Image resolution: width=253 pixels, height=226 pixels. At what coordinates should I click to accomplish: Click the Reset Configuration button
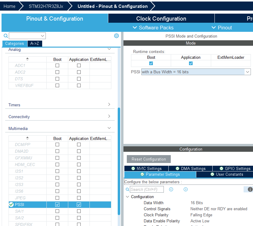[148, 159]
